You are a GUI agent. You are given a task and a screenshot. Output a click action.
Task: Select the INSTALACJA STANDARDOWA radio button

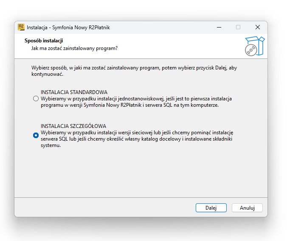(x=36, y=99)
